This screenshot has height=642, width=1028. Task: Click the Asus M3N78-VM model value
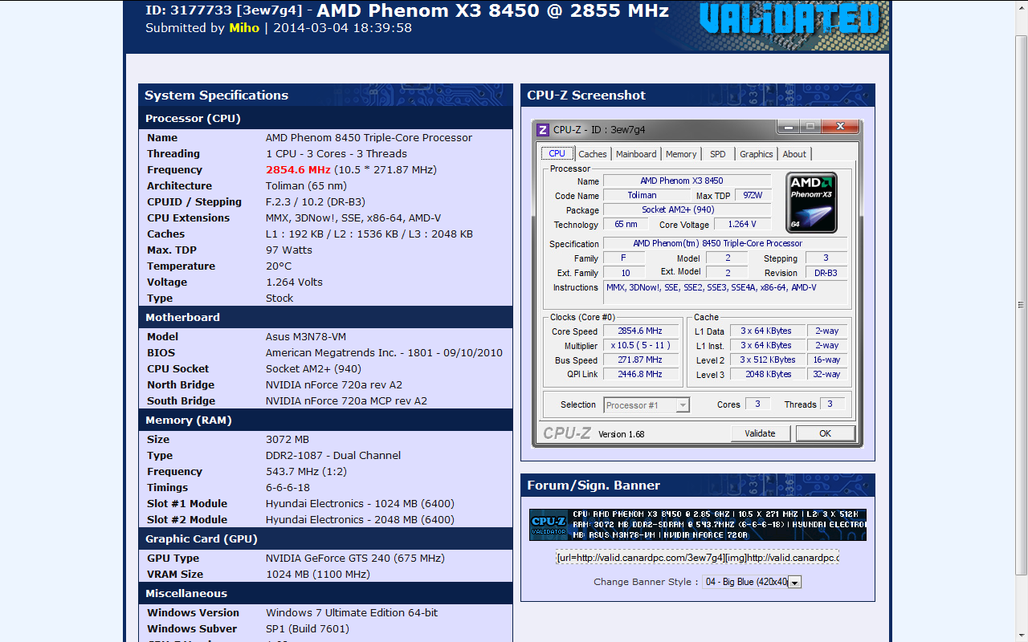coord(306,337)
